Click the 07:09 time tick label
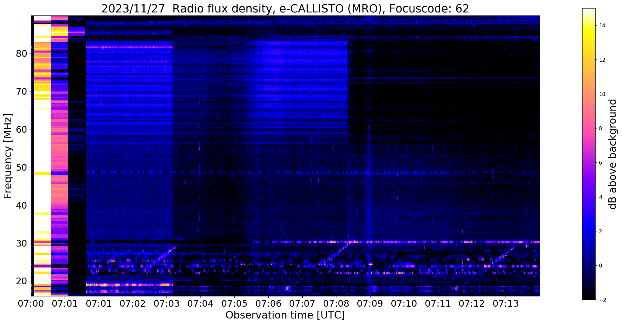Viewport: 622px width, 324px height. [370, 303]
